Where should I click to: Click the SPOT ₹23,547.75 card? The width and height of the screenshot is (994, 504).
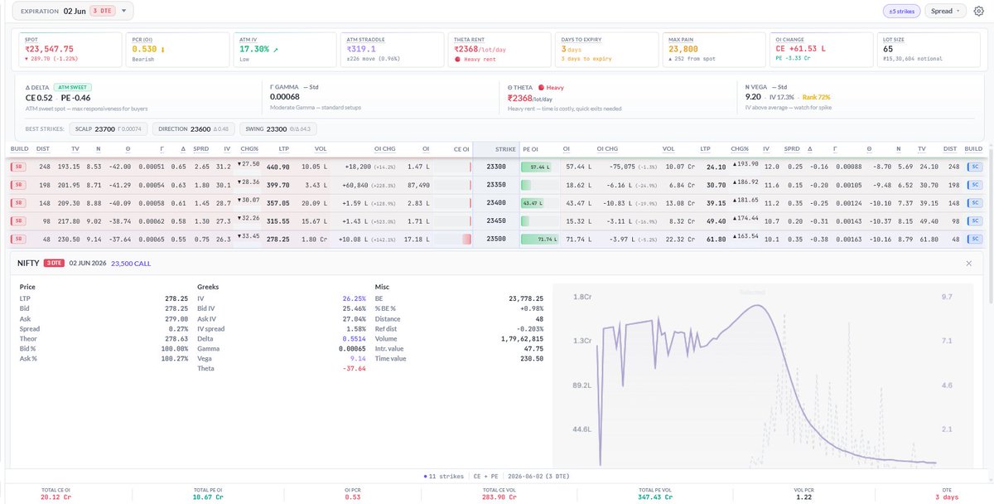point(69,50)
